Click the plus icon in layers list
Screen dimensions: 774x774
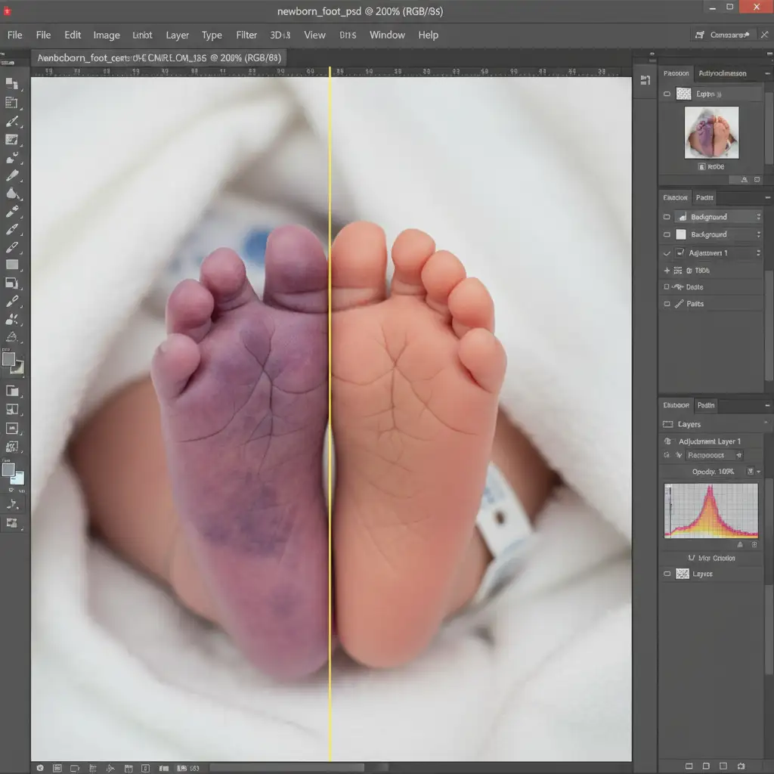pos(667,270)
